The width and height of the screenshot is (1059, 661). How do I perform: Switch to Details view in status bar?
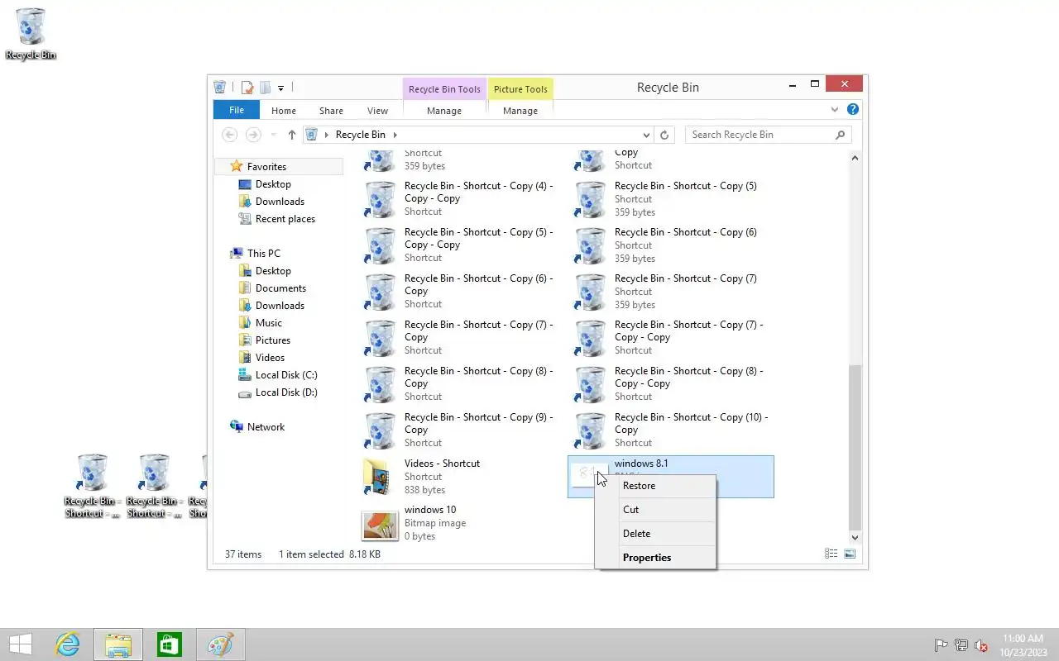[831, 554]
